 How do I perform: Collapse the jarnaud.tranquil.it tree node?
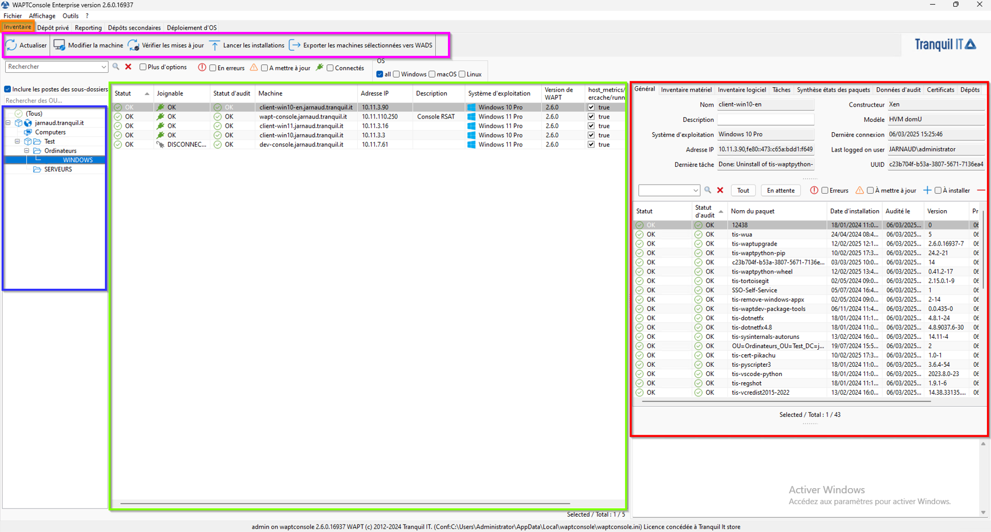pyautogui.click(x=9, y=123)
